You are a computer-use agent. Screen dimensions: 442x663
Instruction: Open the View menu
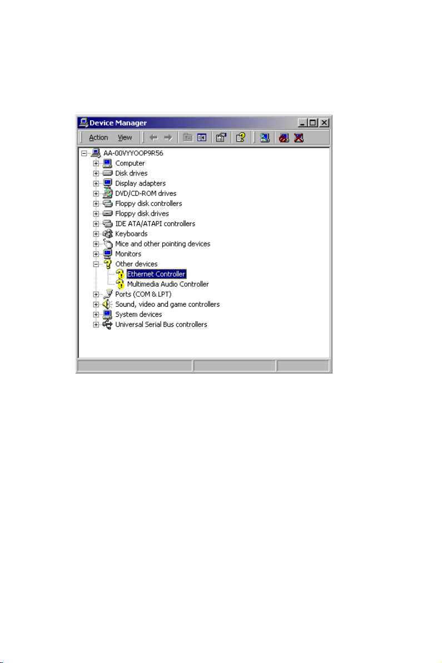[125, 137]
